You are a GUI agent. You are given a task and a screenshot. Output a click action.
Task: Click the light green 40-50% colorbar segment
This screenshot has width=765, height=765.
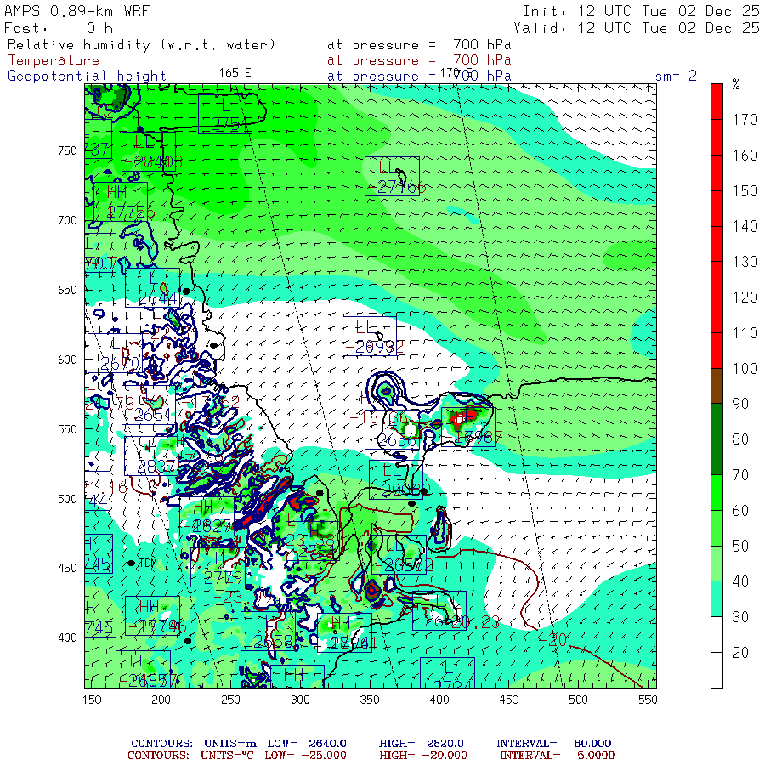coord(717,563)
